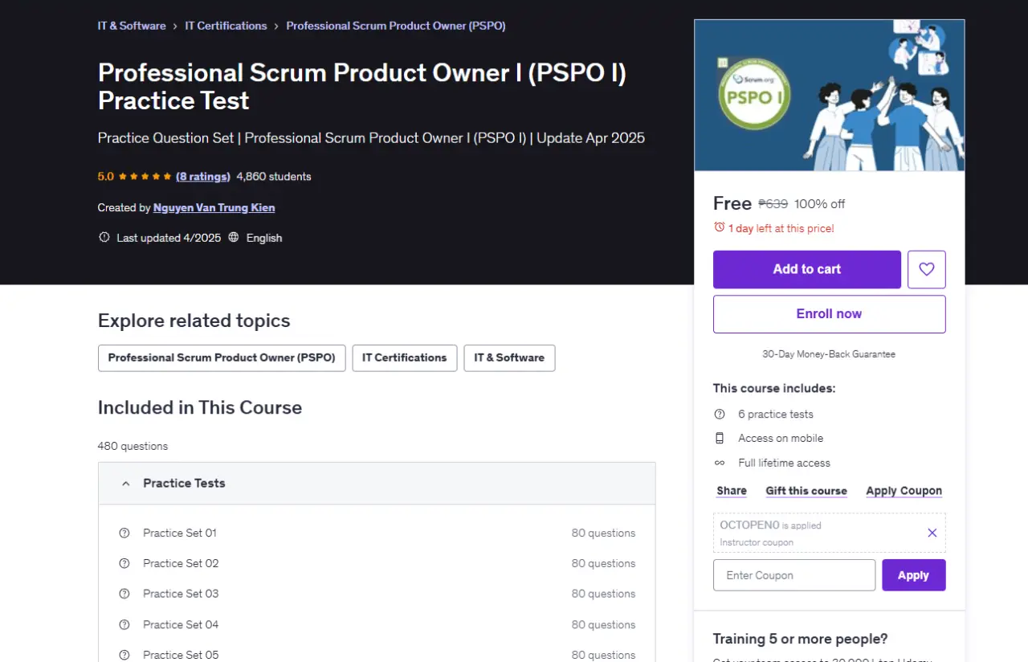Click the Free price label
The image size is (1028, 662).
[x=732, y=203]
